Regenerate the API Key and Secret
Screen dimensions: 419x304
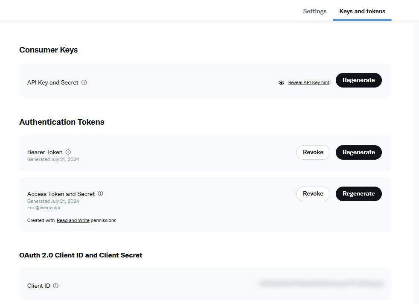point(358,80)
